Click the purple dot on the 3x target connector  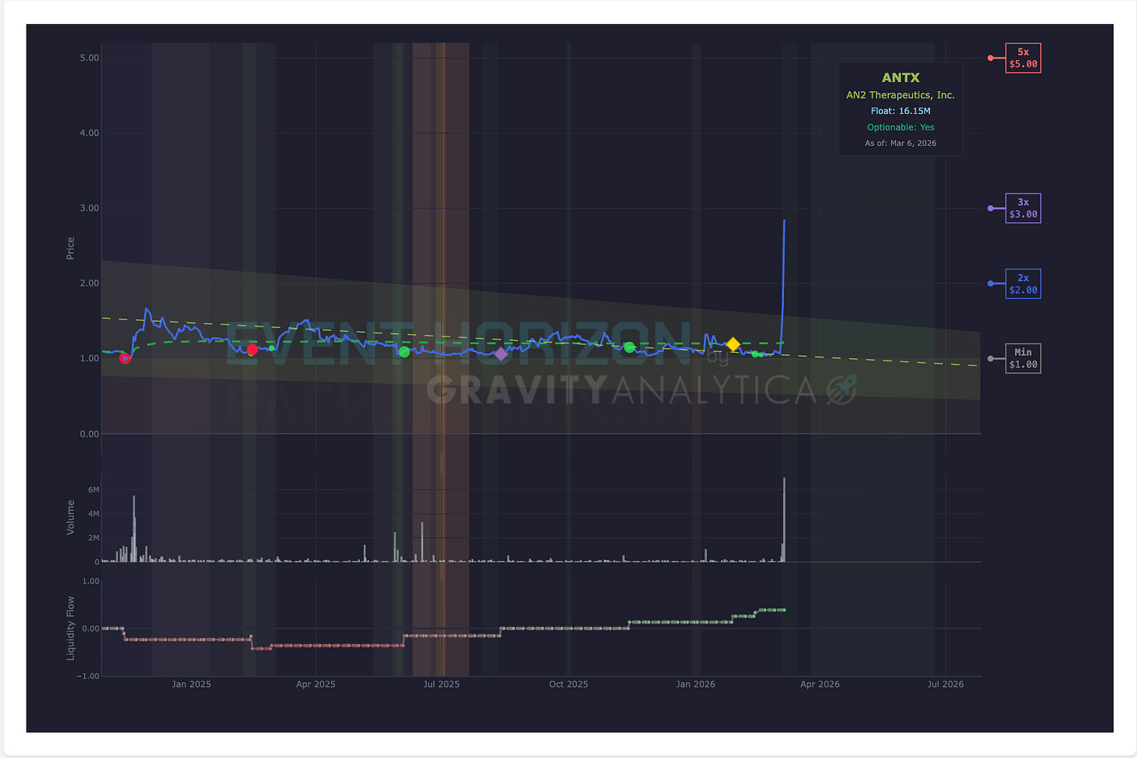pos(991,208)
